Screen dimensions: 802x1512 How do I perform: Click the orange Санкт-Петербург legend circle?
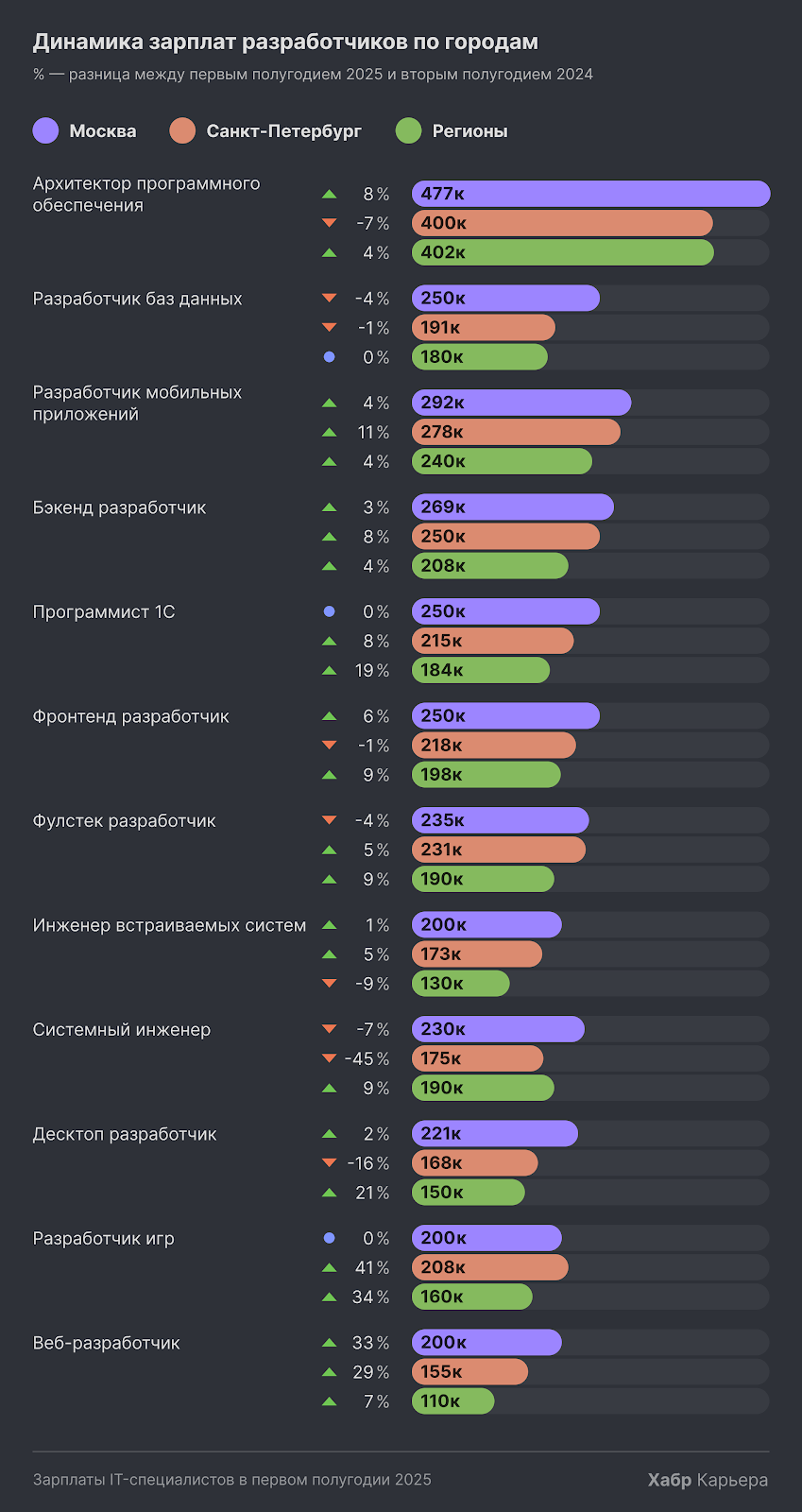coord(182,131)
